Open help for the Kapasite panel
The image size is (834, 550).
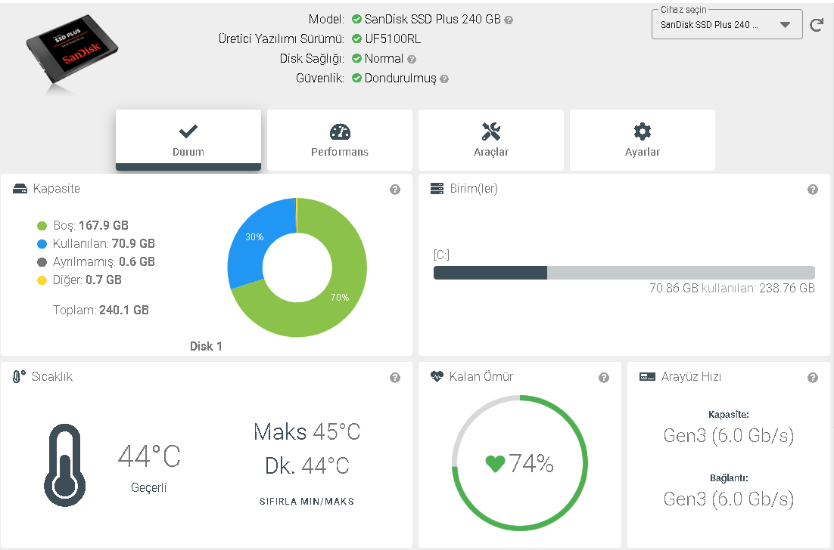click(394, 190)
